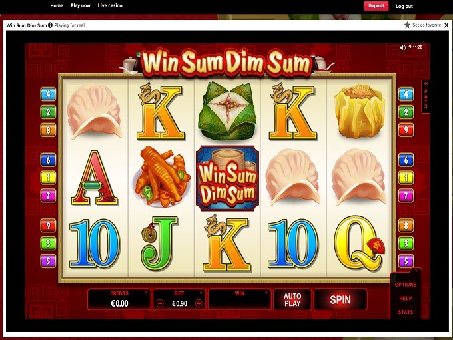
Task: Open the question mark help icon
Action: [410, 48]
